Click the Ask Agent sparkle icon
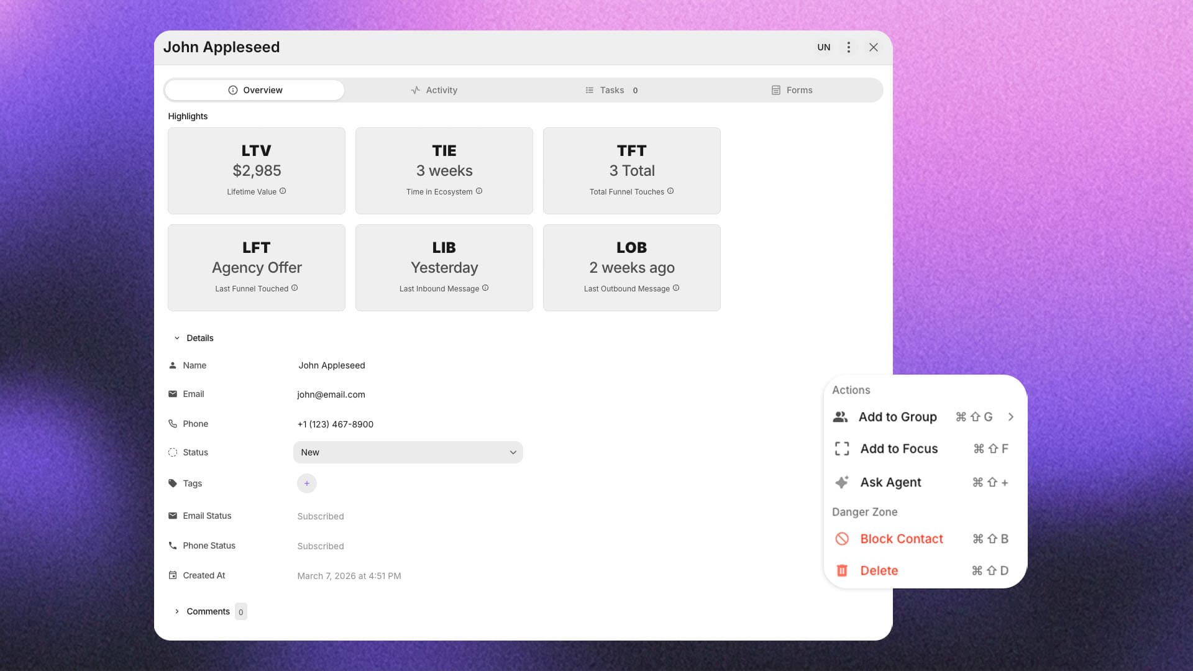1193x671 pixels. (842, 482)
